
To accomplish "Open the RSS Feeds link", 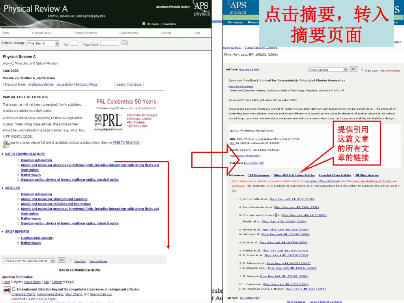I will 153,24.
